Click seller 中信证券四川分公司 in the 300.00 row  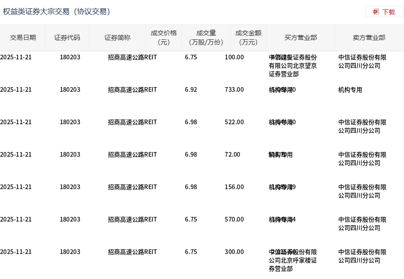[x=362, y=256]
